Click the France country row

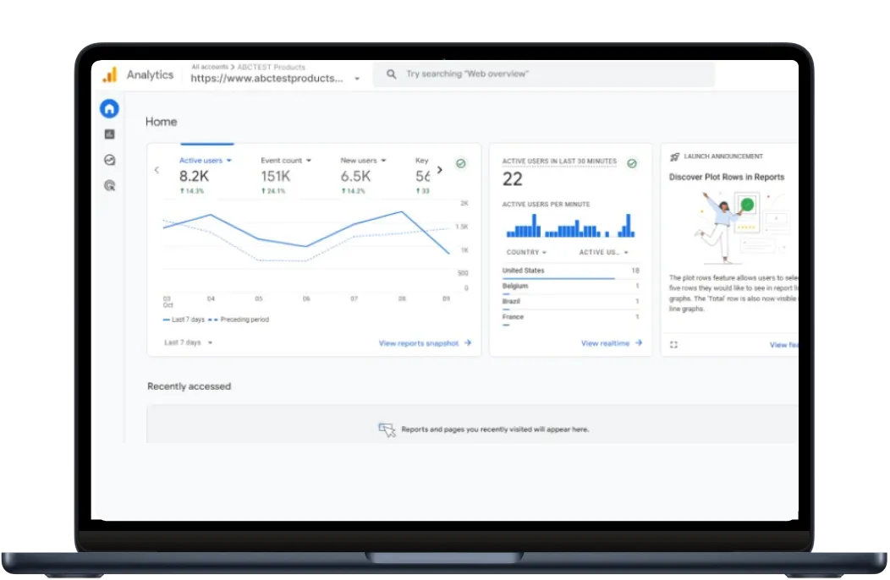[x=570, y=318]
